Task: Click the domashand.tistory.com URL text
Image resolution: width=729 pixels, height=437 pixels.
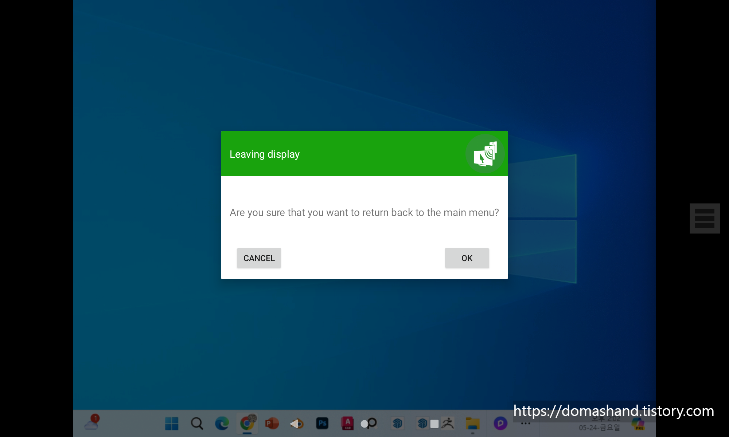Action: click(x=613, y=411)
